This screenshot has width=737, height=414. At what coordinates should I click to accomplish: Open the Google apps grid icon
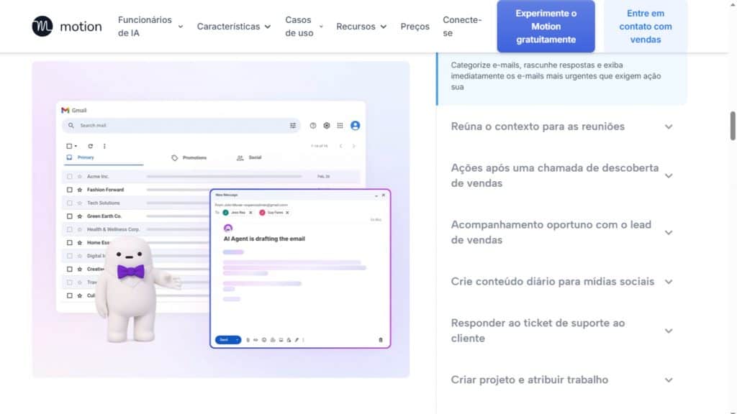(340, 125)
